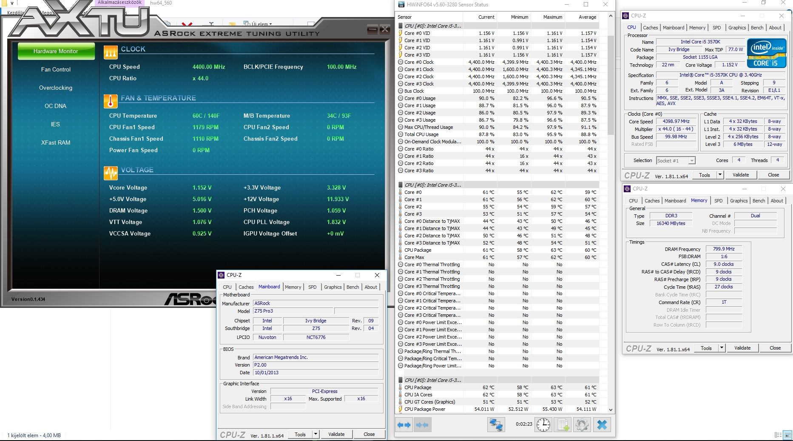Open the About tab in CPU-Z Mainboard window
The width and height of the screenshot is (793, 441).
pos(371,287)
